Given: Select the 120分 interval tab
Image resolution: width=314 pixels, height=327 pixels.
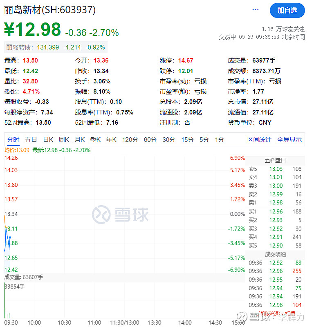Looking at the screenshot, I should pos(130,140).
